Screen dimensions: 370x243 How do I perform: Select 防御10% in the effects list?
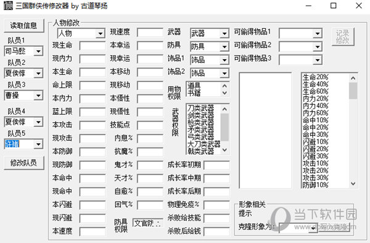(316, 185)
